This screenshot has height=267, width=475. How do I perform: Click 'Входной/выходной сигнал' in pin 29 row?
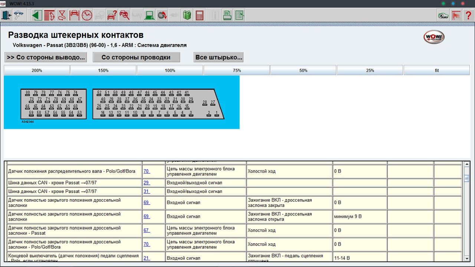click(x=194, y=183)
